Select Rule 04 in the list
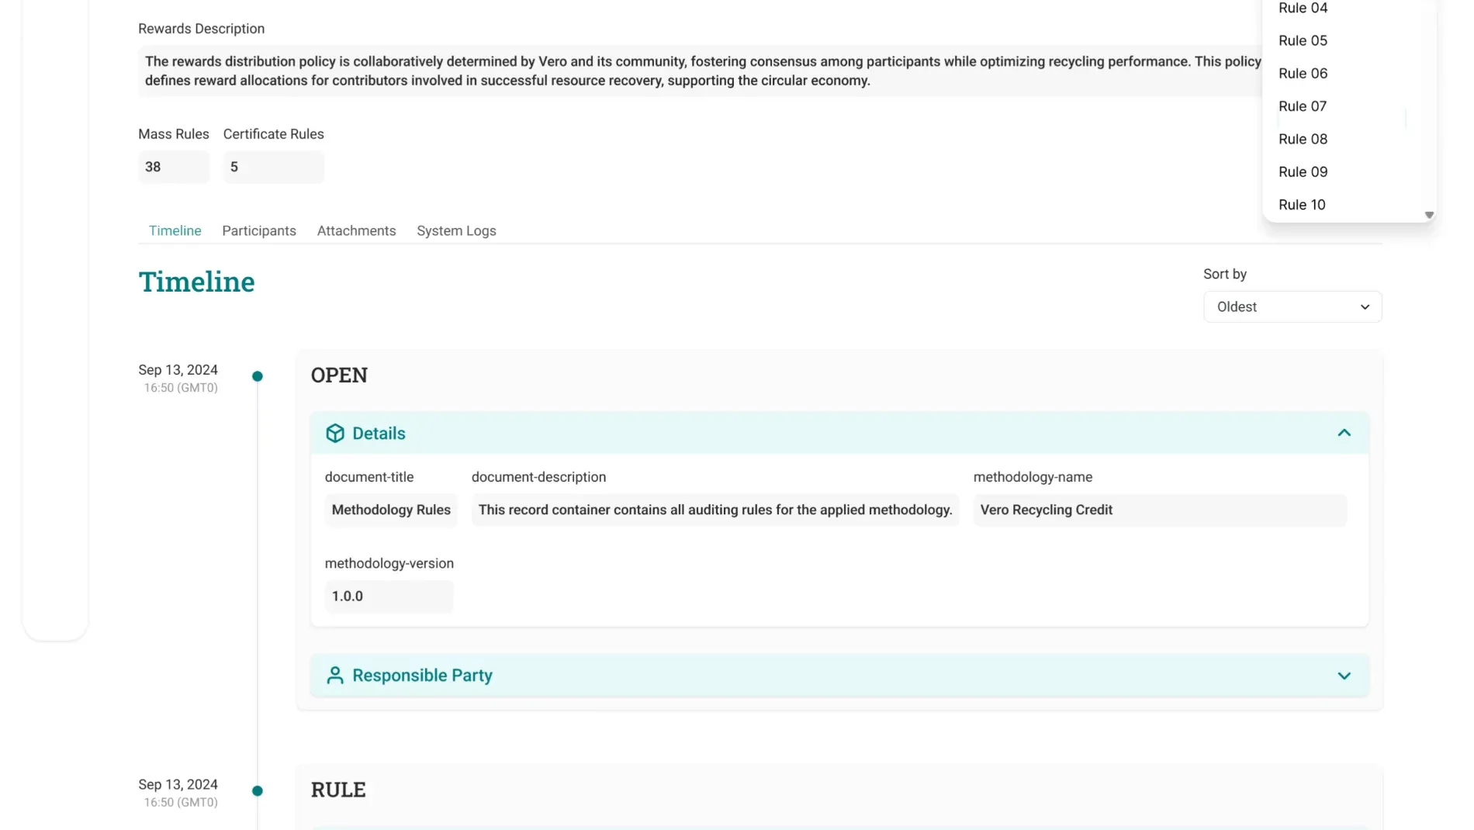The image size is (1474, 830). click(1303, 8)
